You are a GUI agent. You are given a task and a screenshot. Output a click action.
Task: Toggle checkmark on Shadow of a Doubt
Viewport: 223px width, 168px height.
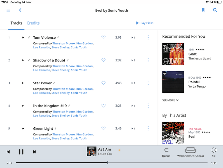pyautogui.click(x=29, y=60)
